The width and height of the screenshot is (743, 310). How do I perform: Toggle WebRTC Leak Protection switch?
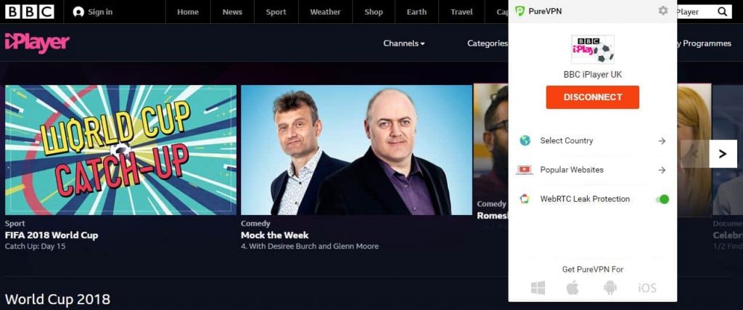662,199
